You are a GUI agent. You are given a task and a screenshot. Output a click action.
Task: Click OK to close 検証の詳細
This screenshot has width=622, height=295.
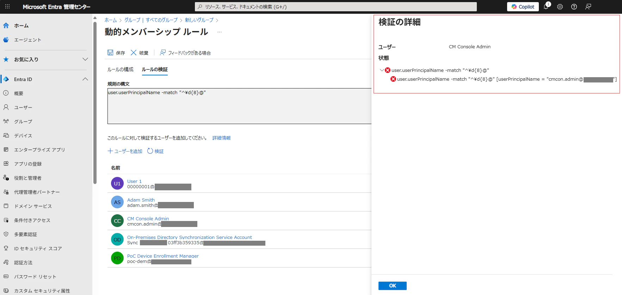[x=393, y=286]
